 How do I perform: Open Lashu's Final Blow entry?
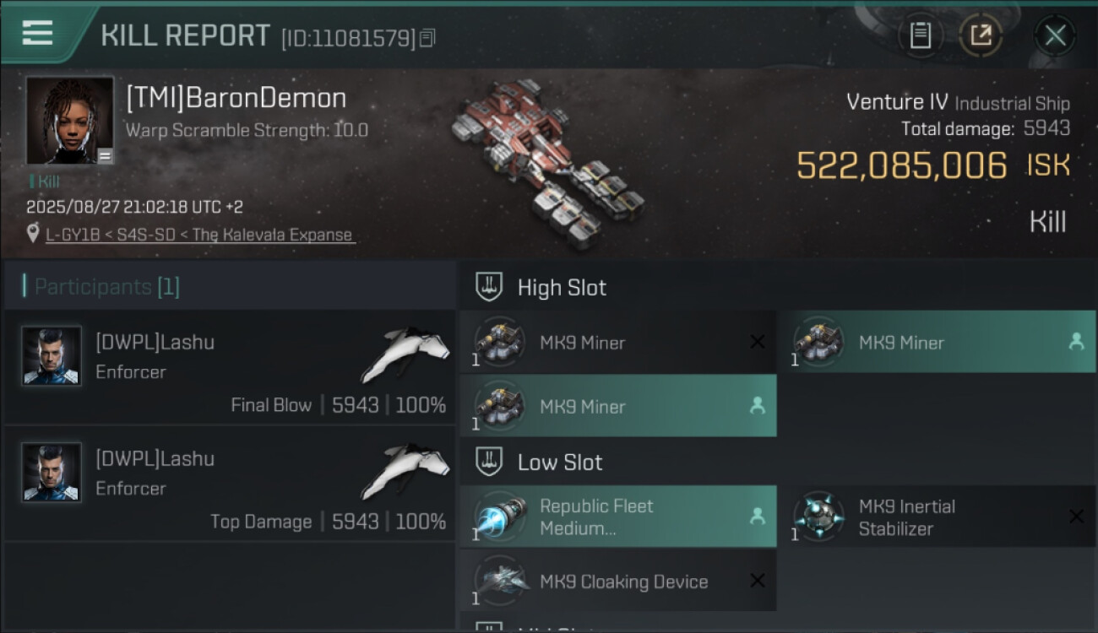[230, 367]
